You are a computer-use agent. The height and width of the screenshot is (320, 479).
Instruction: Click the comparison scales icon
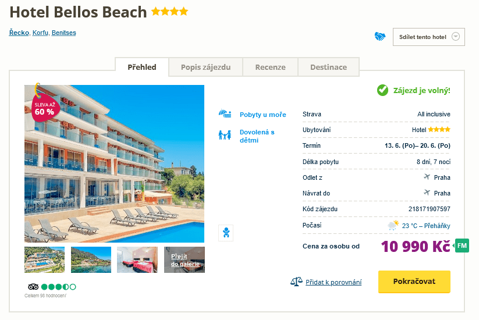tap(296, 282)
